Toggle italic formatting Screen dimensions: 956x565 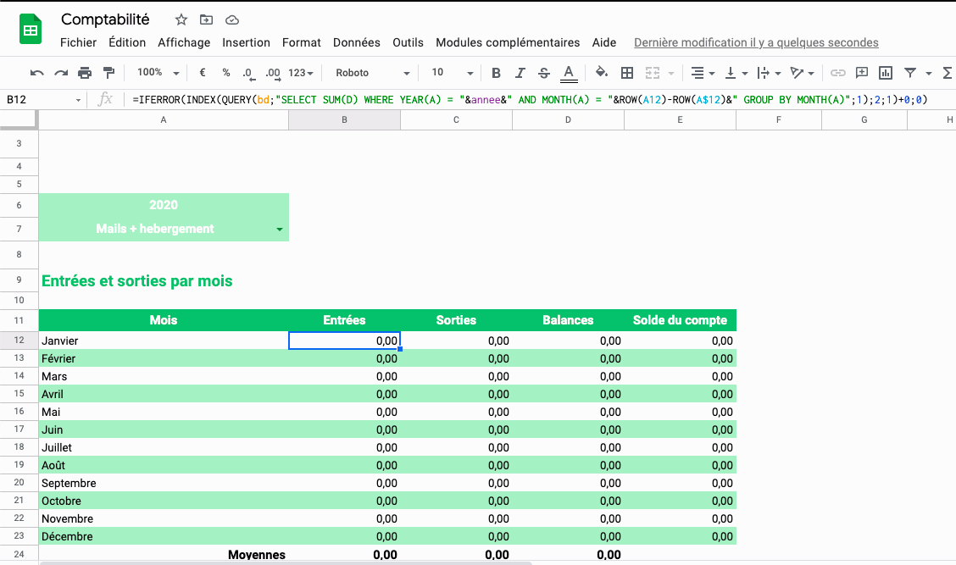[520, 73]
